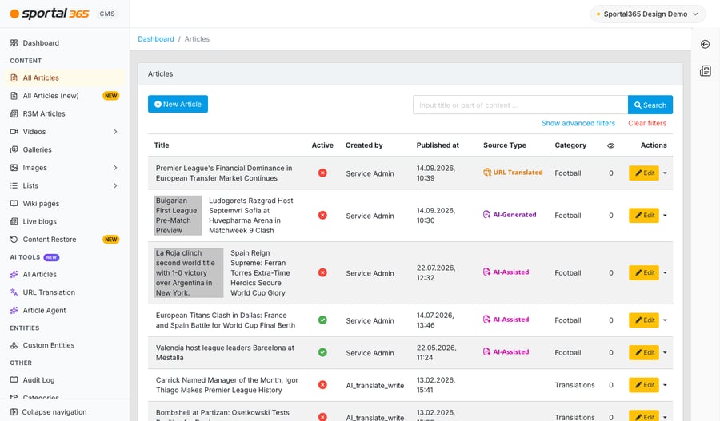The width and height of the screenshot is (720, 421).
Task: Toggle active status of Valencia host Barcelona article
Action: 323,352
